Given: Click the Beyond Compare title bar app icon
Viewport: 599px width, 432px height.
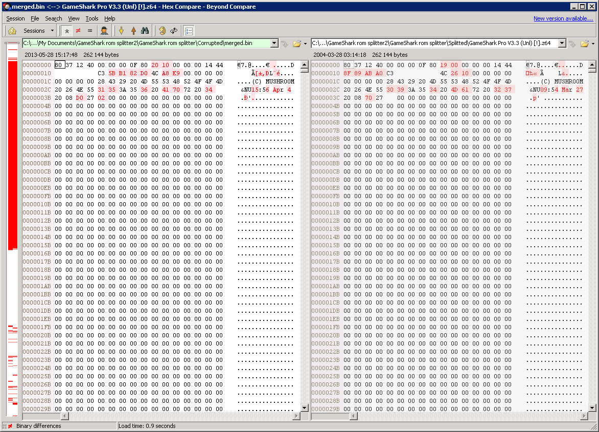Looking at the screenshot, I should coord(6,7).
